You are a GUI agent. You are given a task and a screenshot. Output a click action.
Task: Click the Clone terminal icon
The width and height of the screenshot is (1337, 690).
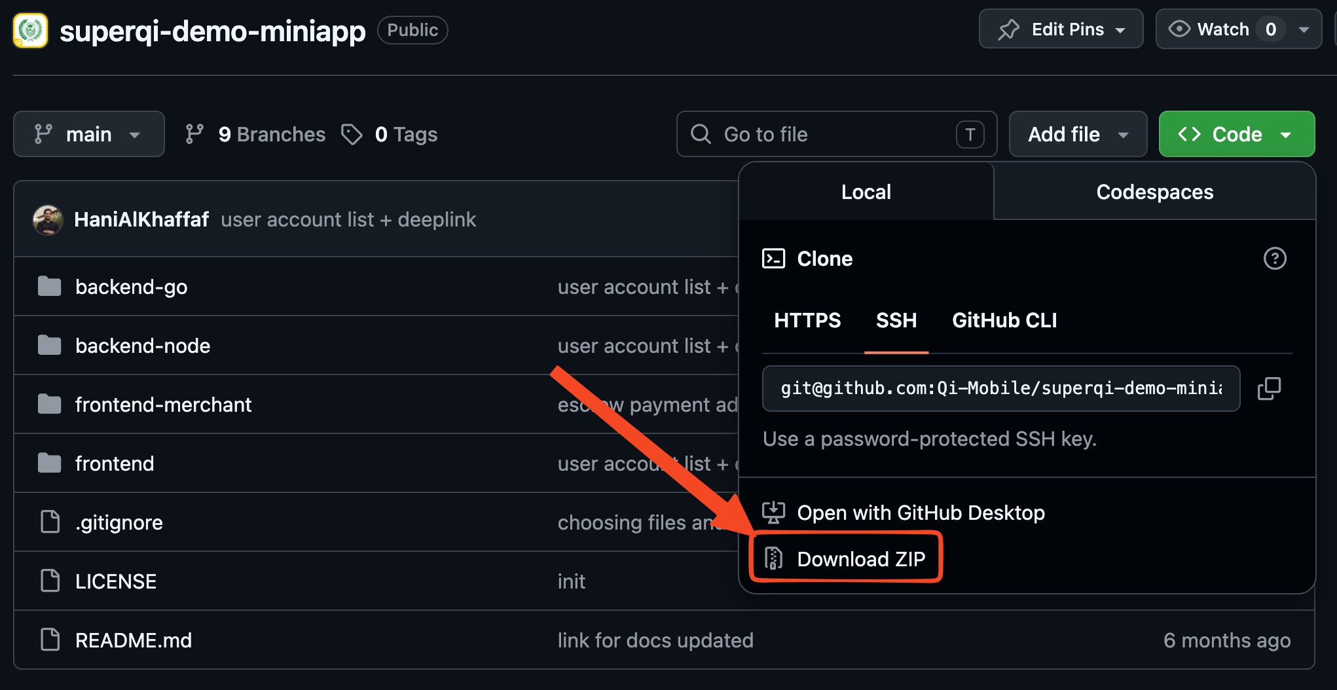[773, 259]
